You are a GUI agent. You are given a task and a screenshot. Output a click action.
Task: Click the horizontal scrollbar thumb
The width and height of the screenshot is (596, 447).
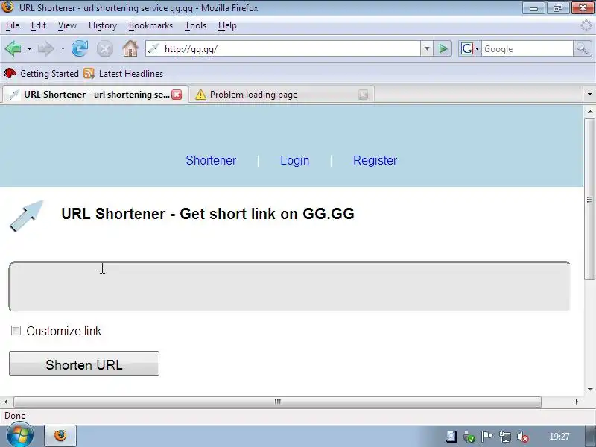277,402
